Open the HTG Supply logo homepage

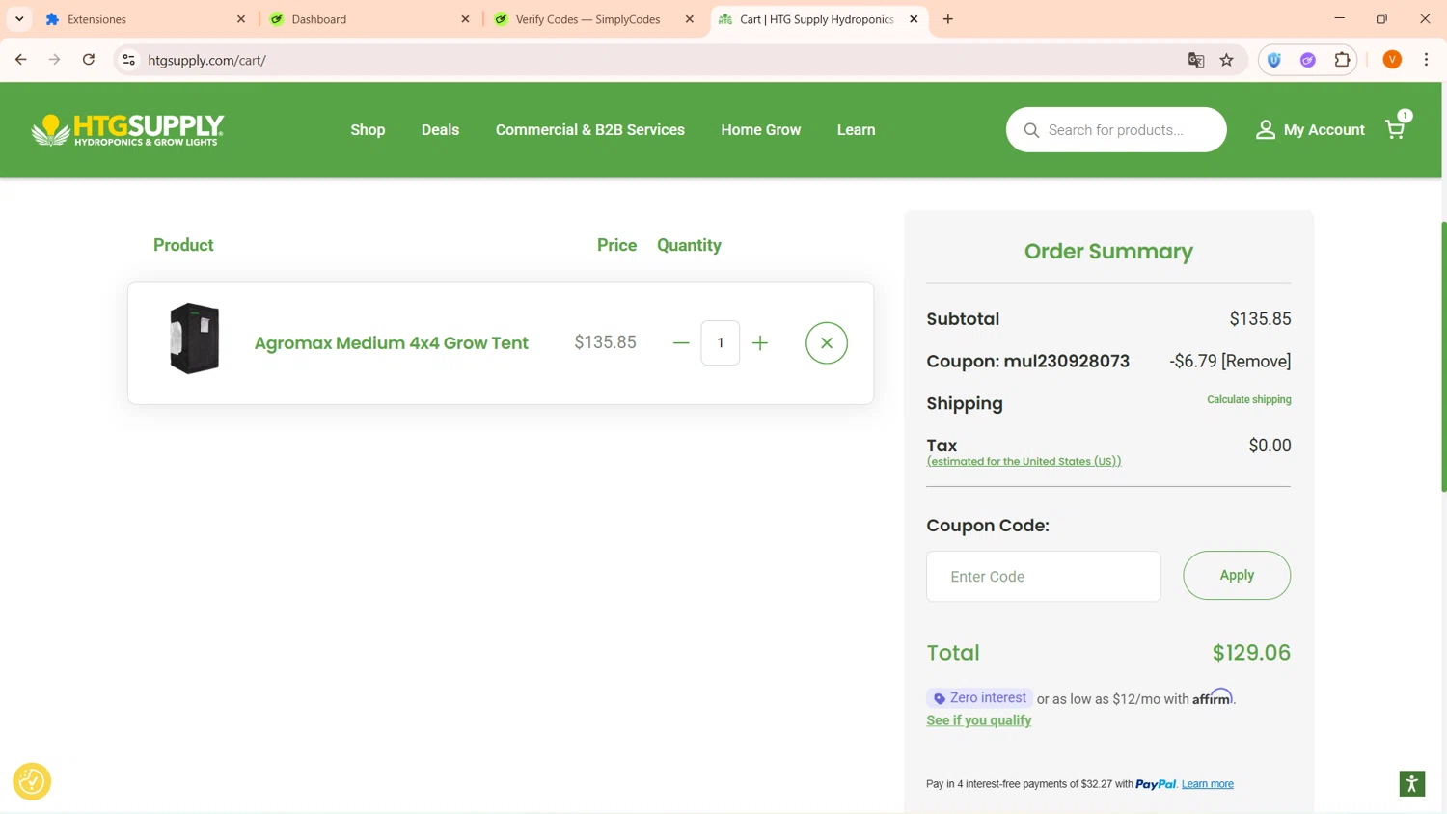[x=127, y=129]
